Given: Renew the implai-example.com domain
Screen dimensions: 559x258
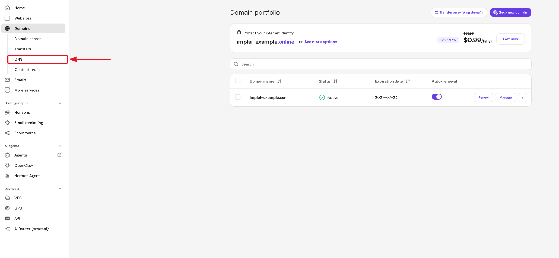Looking at the screenshot, I should [483, 97].
